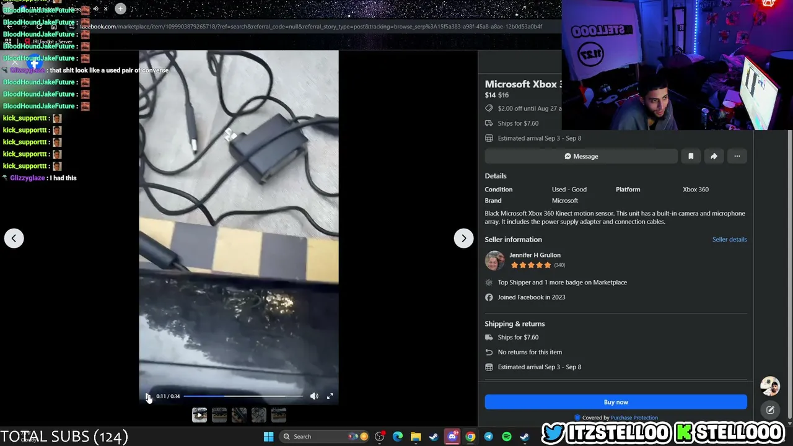
Task: View seller Jennifer H Grullon's profile name
Action: tap(535, 255)
